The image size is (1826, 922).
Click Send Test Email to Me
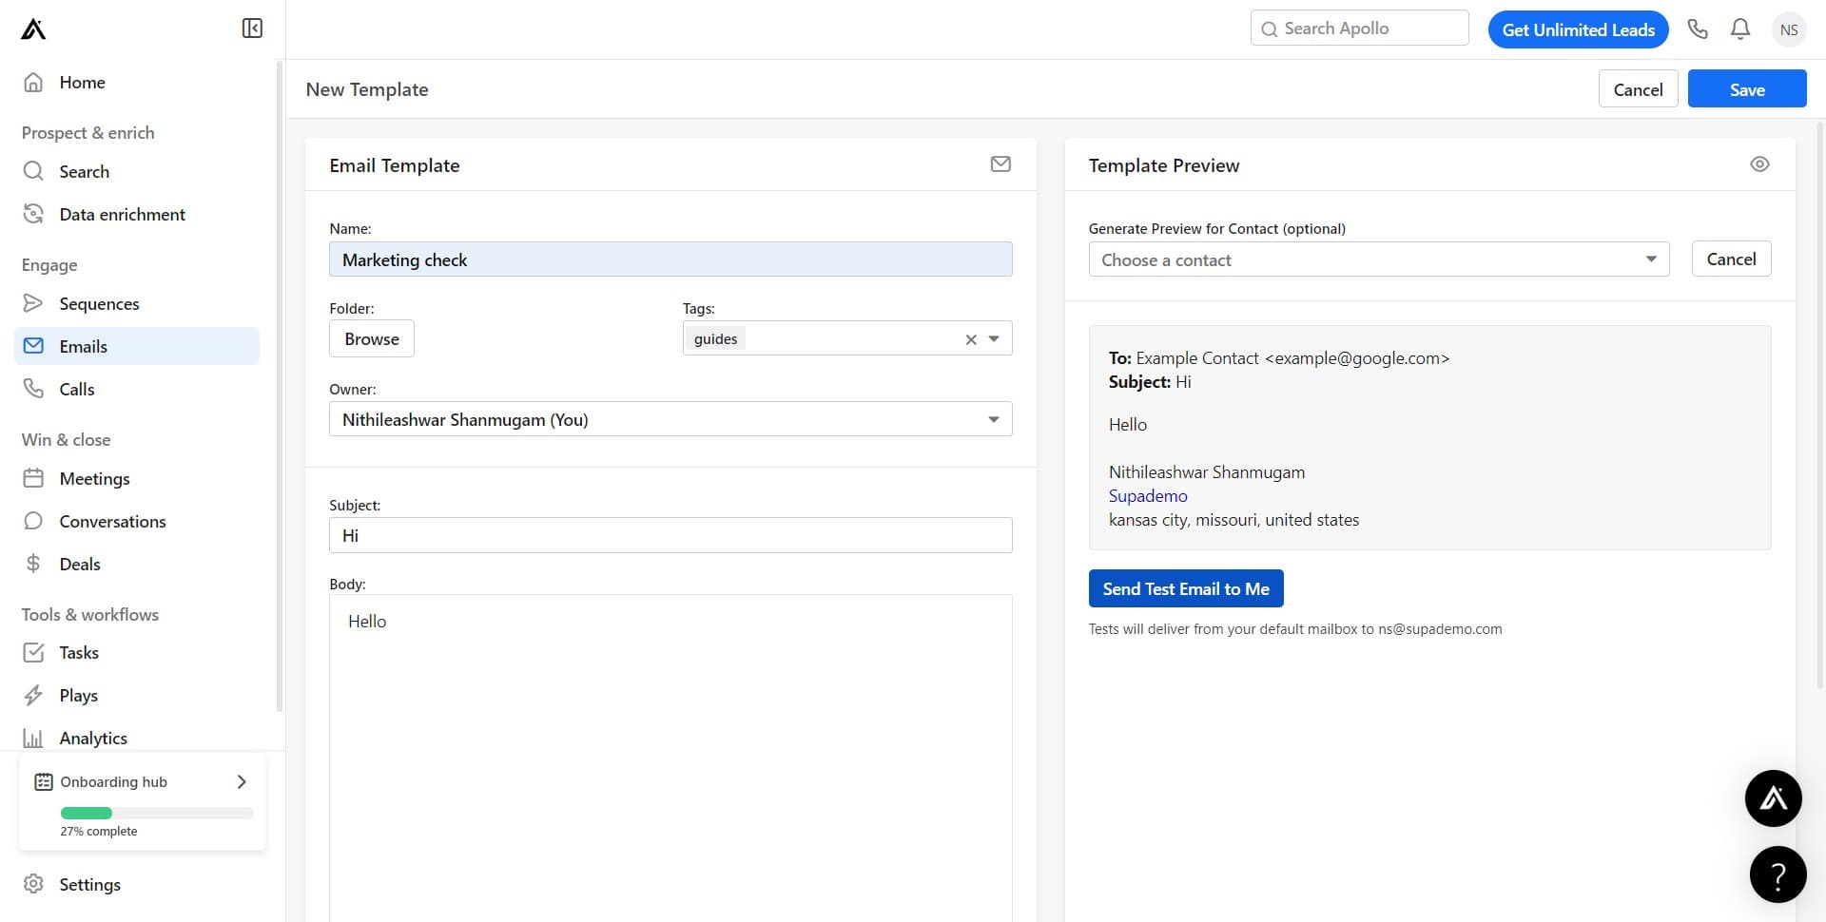pyautogui.click(x=1185, y=589)
